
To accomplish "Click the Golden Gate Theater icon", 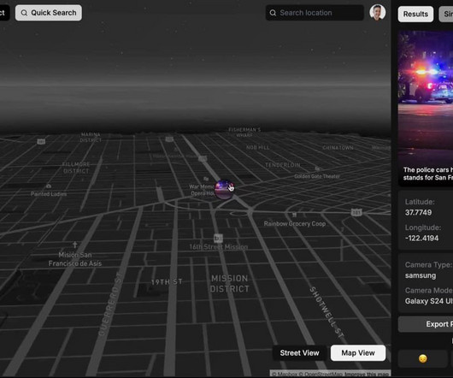I will point(317,168).
